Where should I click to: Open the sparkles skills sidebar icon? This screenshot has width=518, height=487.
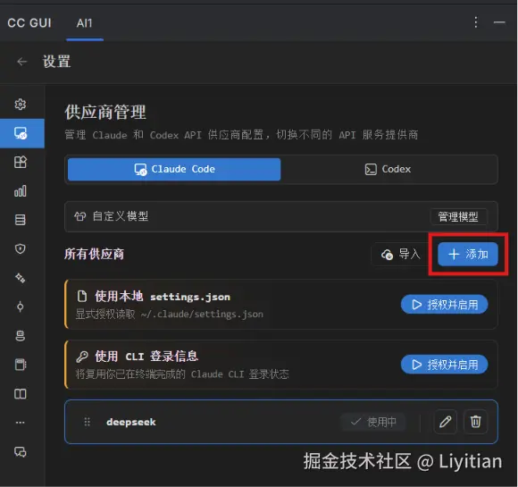[x=21, y=278]
